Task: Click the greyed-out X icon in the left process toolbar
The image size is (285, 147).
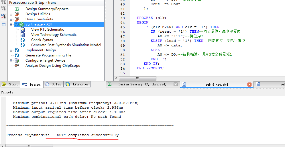Action: [x=4, y=8]
